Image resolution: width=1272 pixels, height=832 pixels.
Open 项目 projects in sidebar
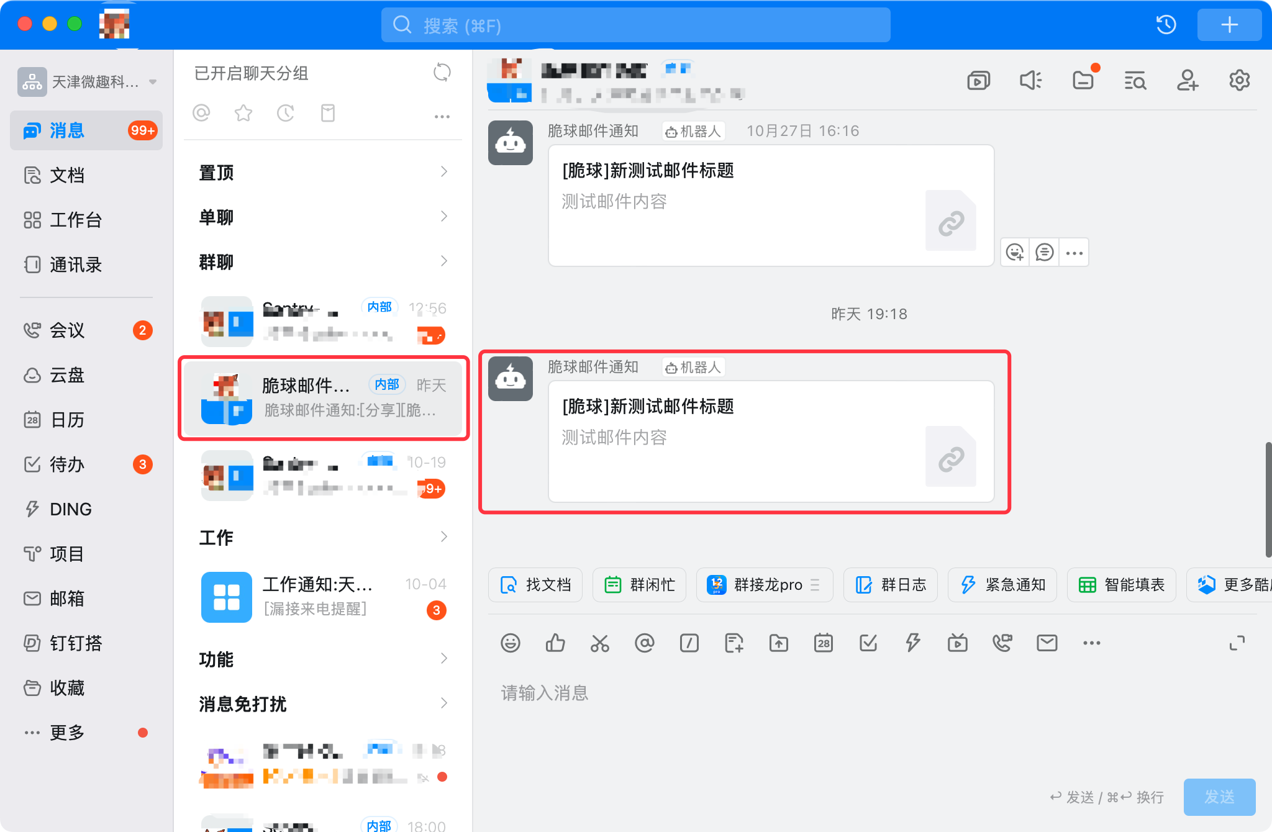pos(86,554)
